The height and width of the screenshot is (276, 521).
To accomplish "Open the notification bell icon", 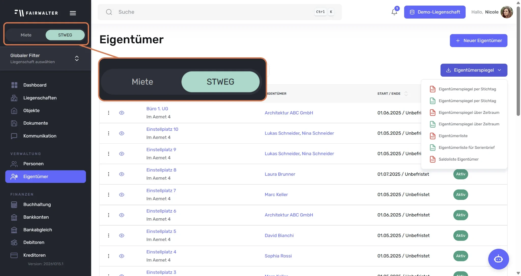I will (394, 12).
